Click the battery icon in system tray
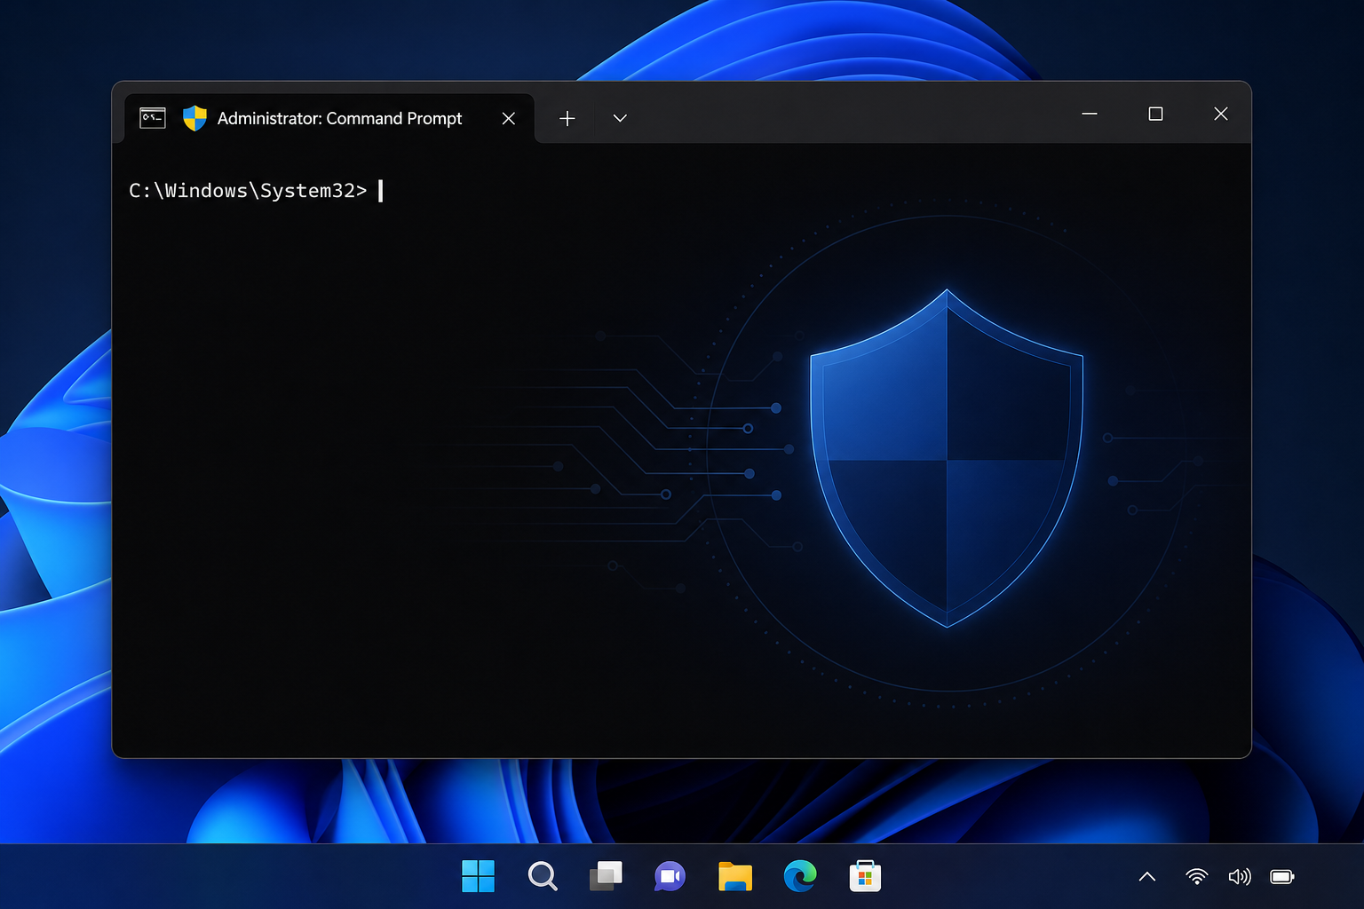This screenshot has width=1364, height=909. coord(1282,877)
